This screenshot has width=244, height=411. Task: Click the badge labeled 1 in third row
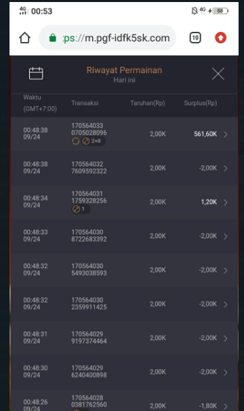[80, 209]
